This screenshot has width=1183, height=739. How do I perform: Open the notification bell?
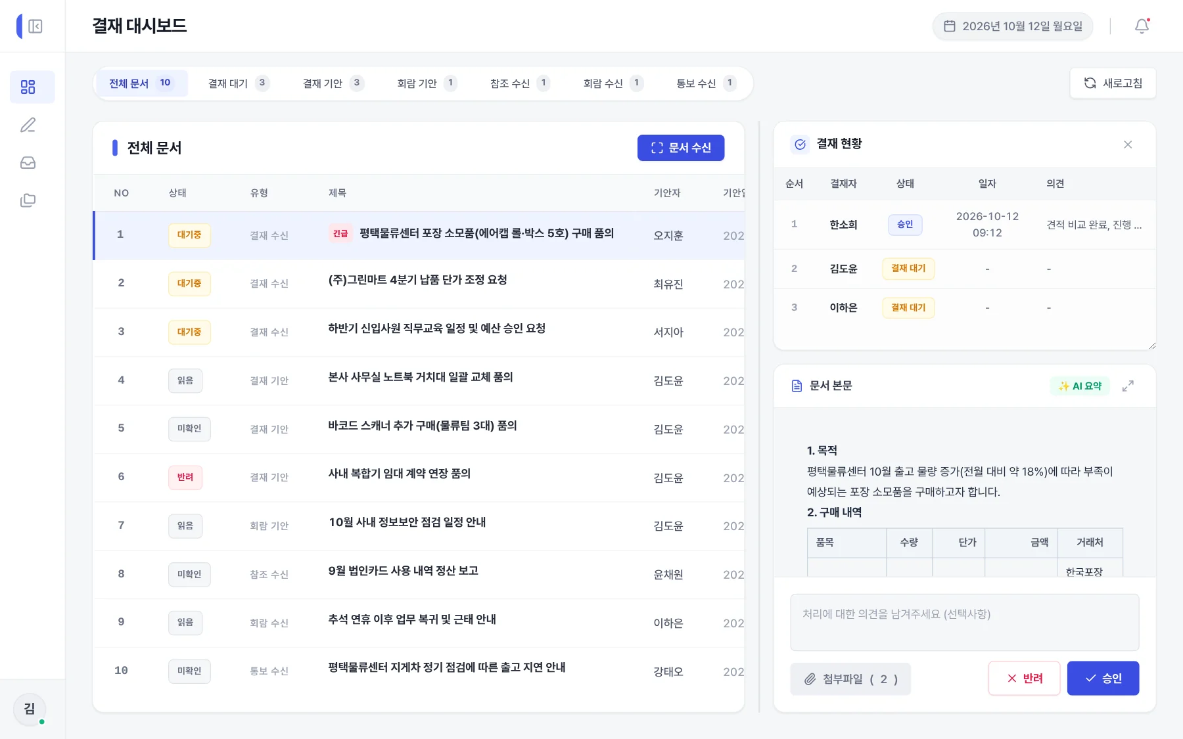coord(1142,26)
